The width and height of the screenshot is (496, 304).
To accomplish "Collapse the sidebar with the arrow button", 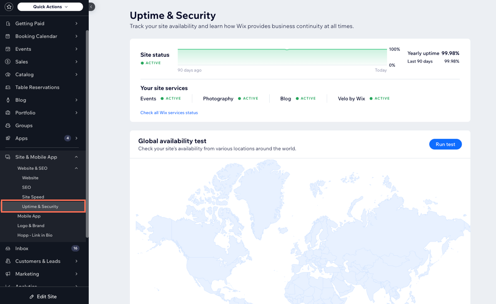I will point(91,7).
